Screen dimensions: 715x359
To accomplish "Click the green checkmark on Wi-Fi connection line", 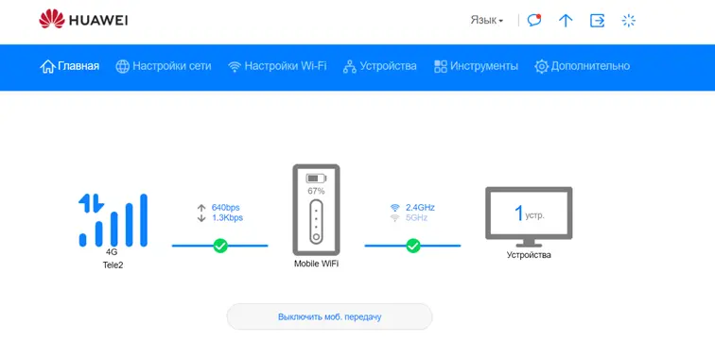I will tap(413, 246).
